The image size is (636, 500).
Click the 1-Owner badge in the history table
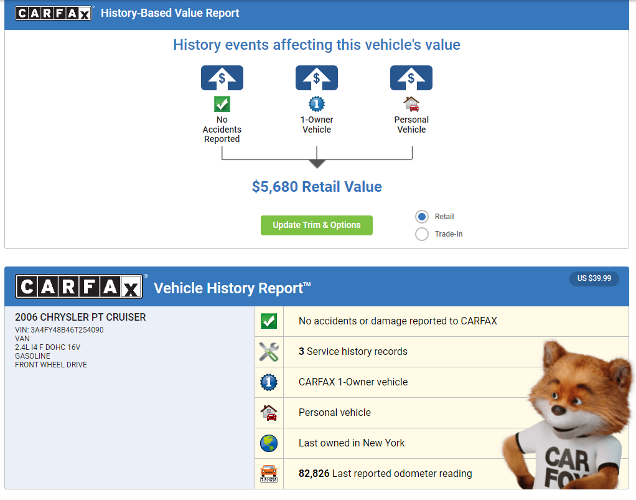pyautogui.click(x=269, y=382)
